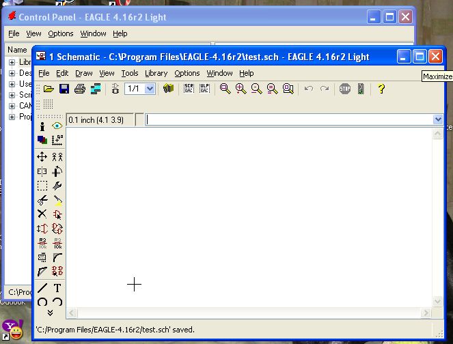Save the schematic with the floppy disk icon
453x344 pixels.
pos(64,89)
